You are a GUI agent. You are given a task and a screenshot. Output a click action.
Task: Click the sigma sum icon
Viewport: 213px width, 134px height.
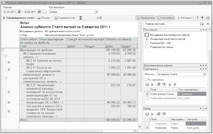coord(81,18)
